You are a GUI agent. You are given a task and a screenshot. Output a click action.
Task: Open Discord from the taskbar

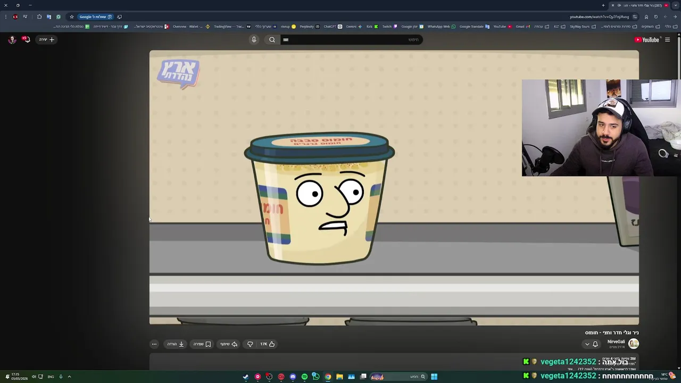[293, 377]
